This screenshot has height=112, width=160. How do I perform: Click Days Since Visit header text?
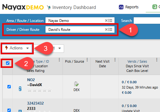pyautogui.click(x=137, y=66)
